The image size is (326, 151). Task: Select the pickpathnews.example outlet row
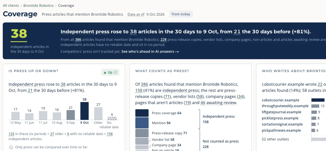click(x=294, y=130)
